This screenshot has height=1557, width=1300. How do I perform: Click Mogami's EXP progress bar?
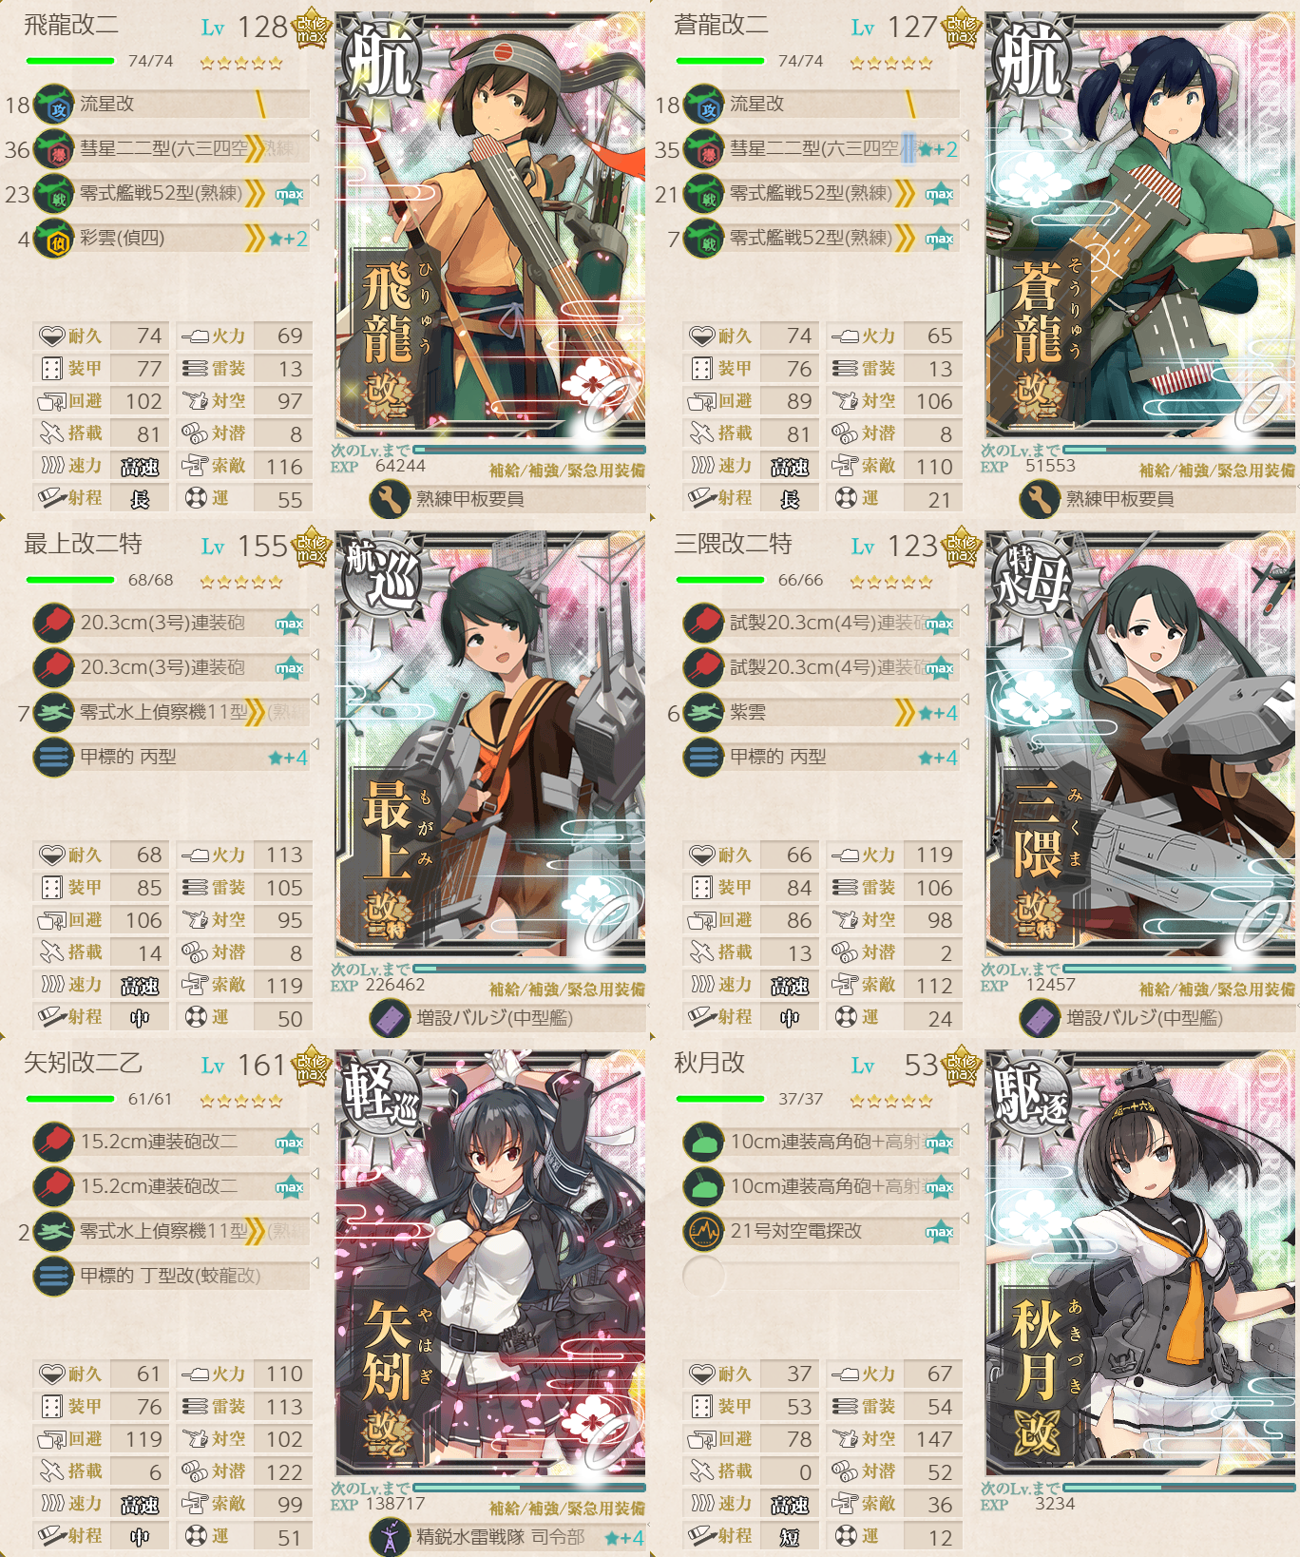pyautogui.click(x=529, y=969)
